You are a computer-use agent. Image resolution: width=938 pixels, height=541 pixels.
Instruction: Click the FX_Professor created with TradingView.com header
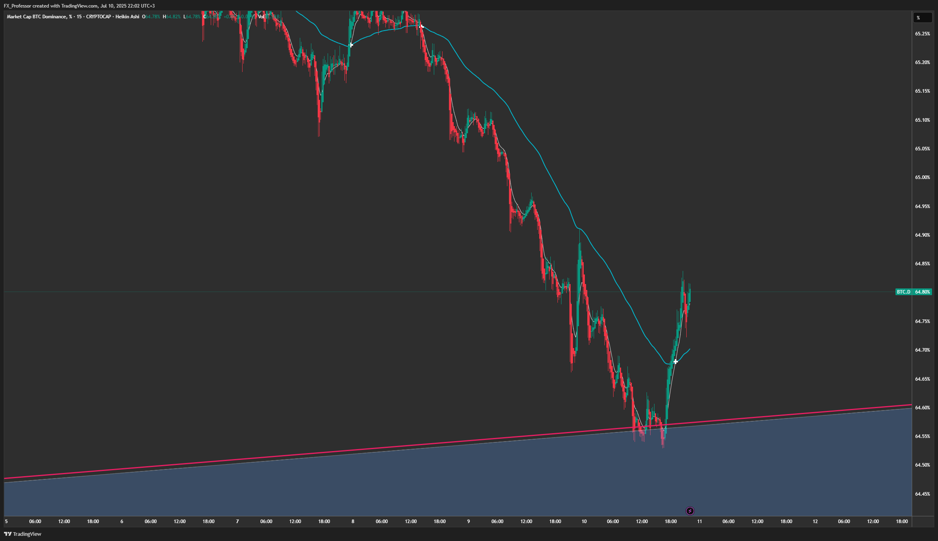pos(79,6)
